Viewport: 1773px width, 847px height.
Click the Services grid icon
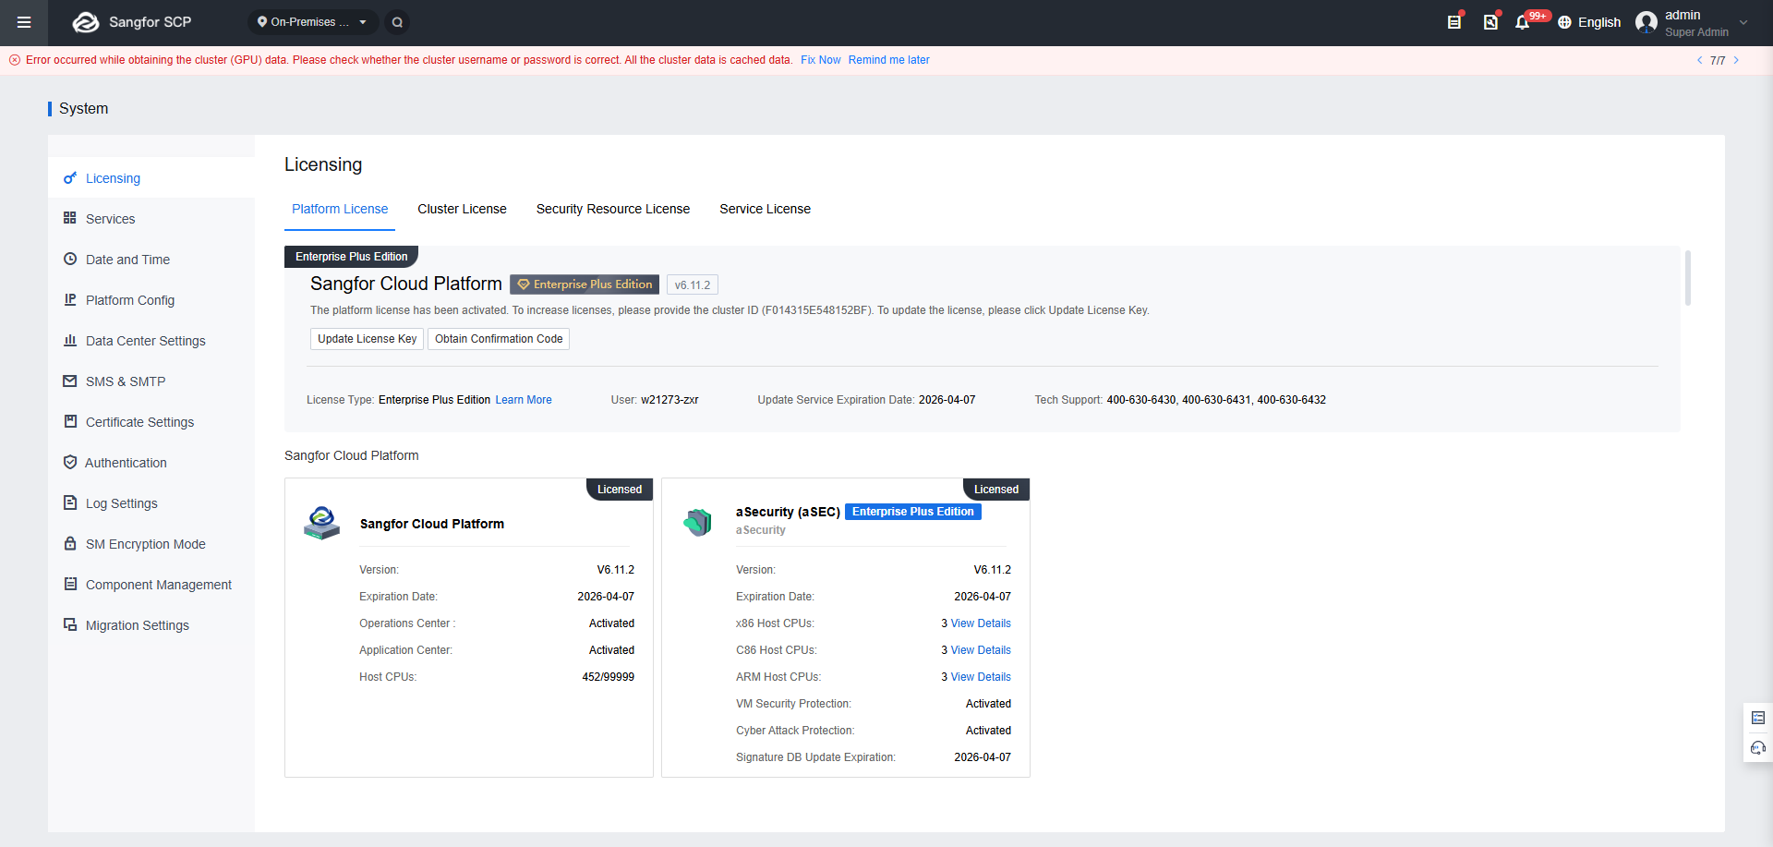click(x=70, y=219)
